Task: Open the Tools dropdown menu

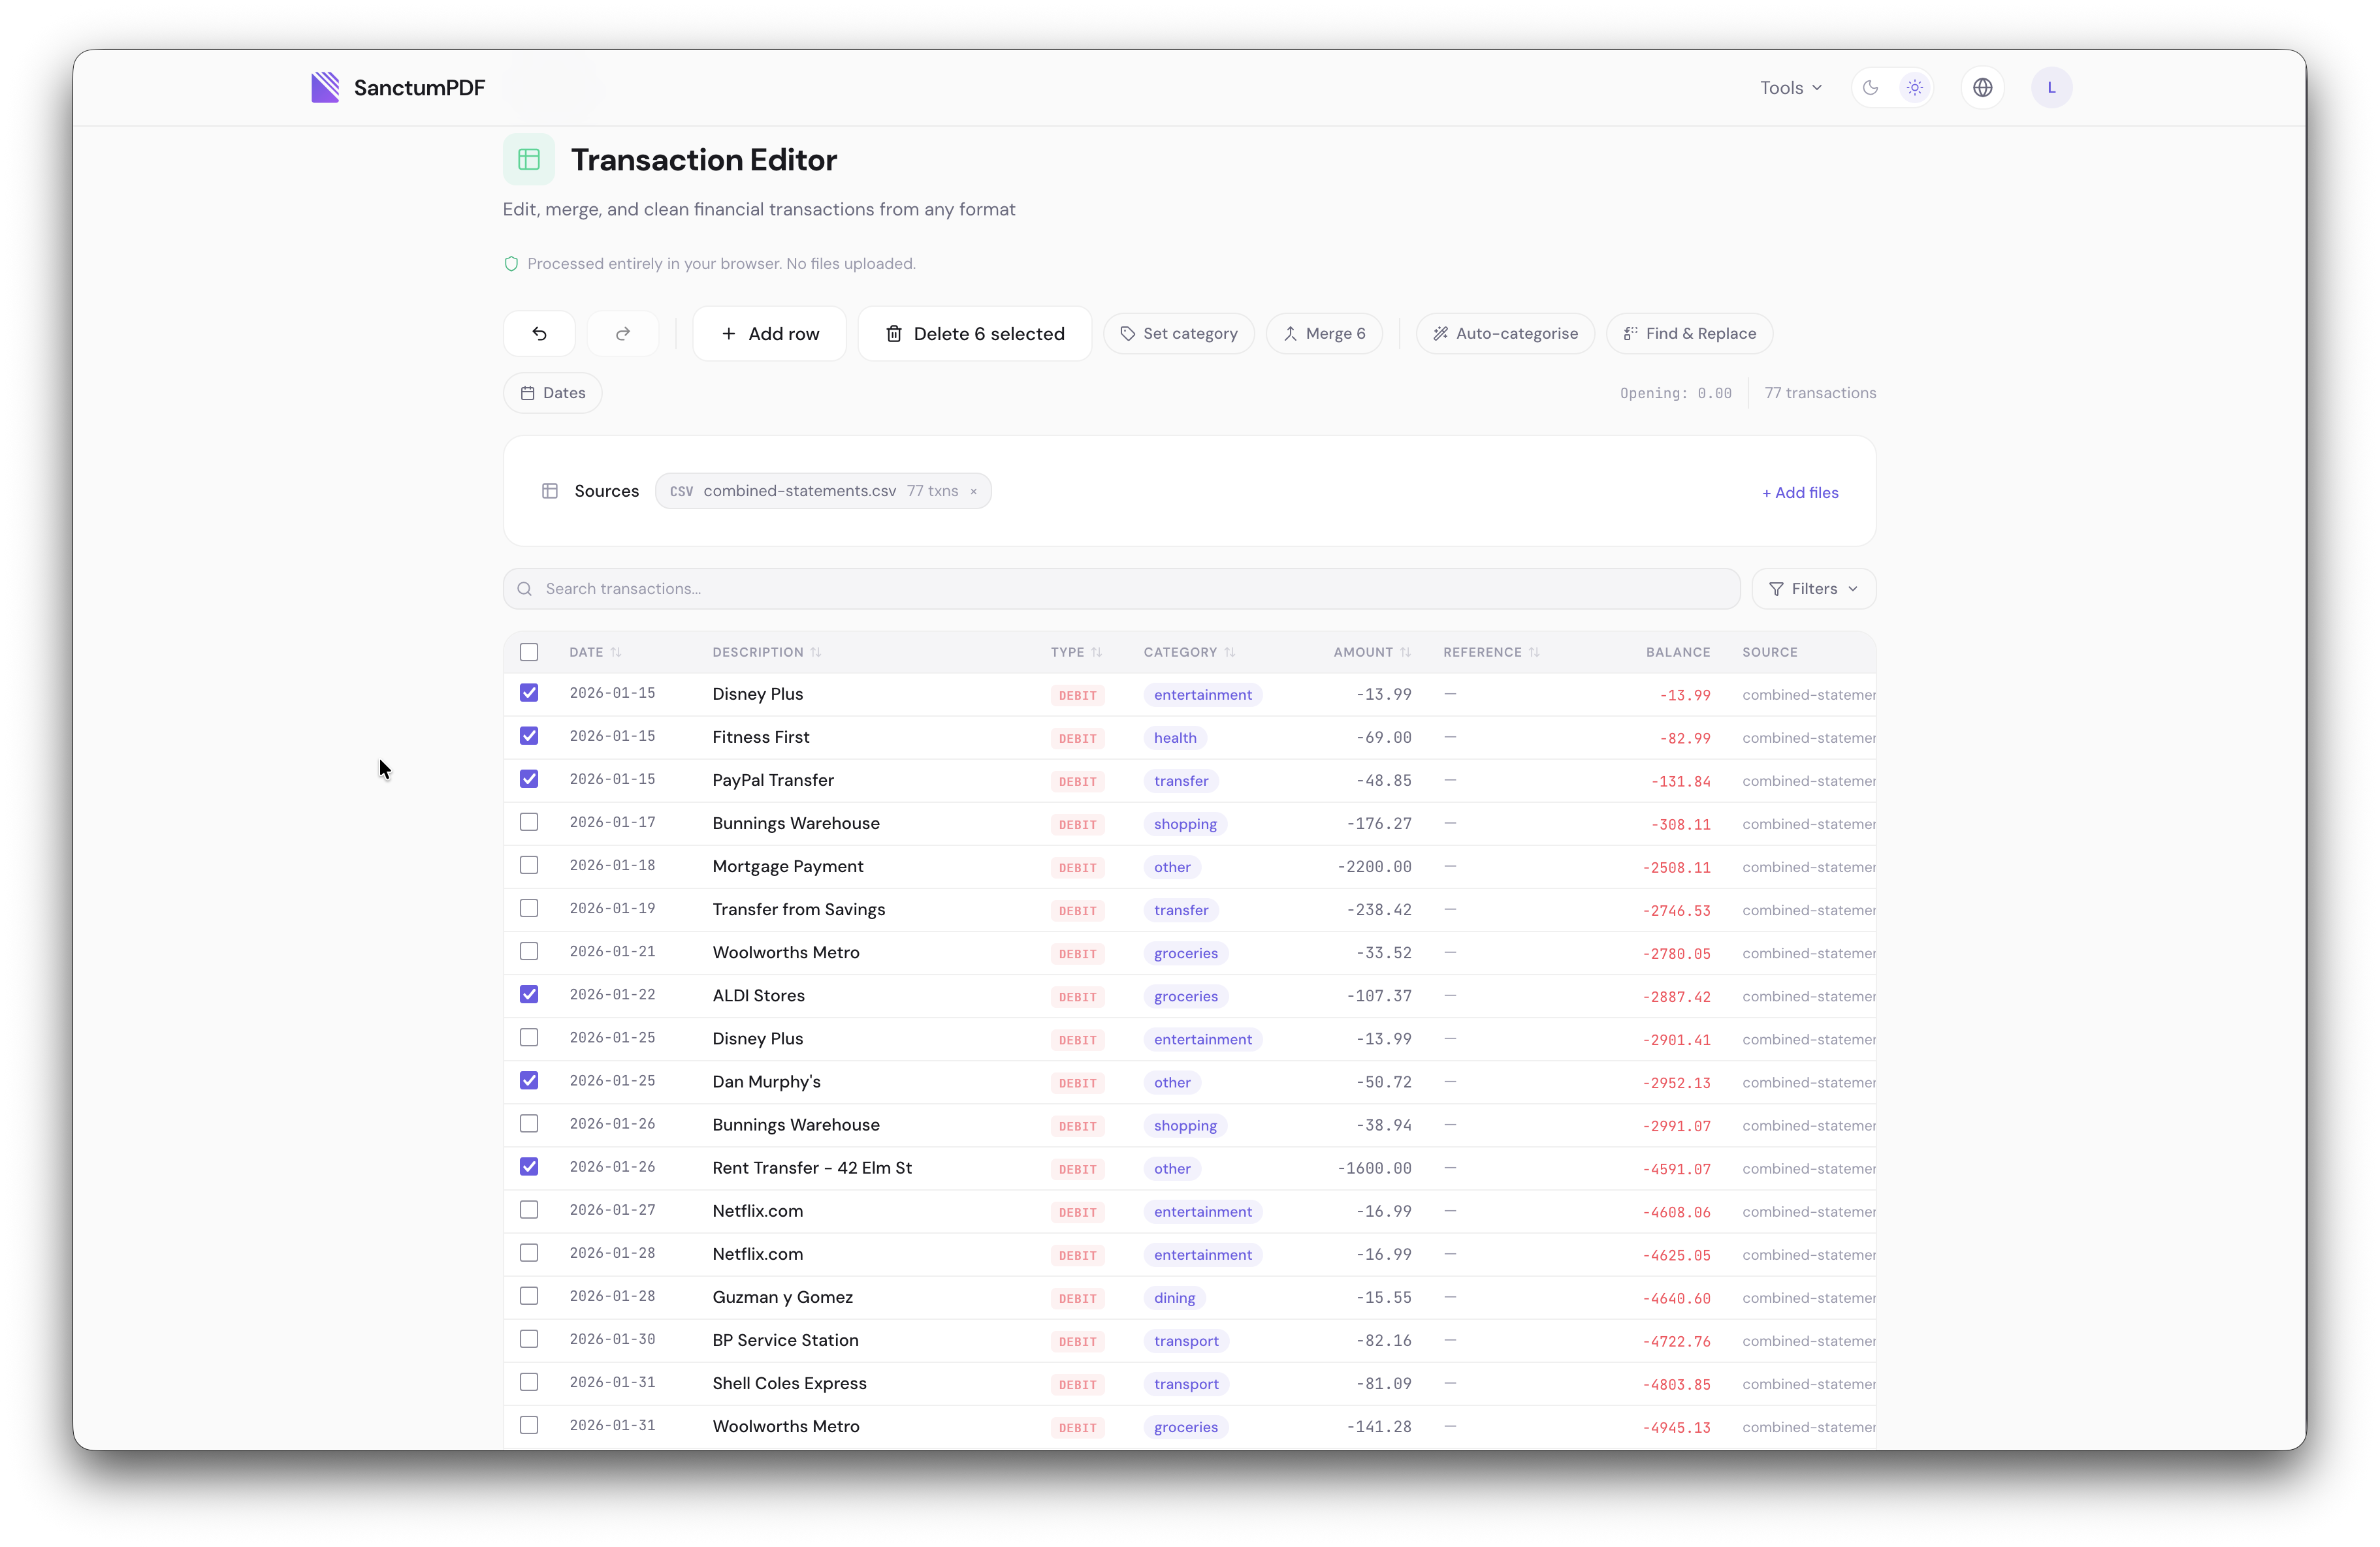Action: tap(1791, 88)
